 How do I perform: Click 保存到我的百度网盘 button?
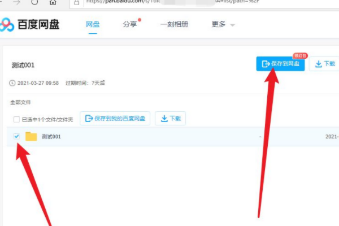pyautogui.click(x=115, y=118)
